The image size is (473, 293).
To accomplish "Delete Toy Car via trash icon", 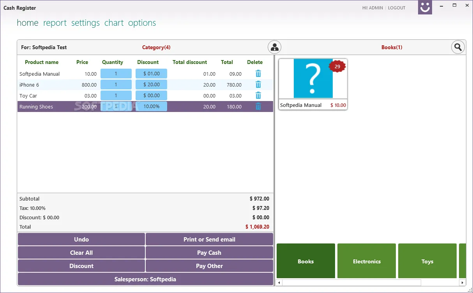I will coord(258,95).
